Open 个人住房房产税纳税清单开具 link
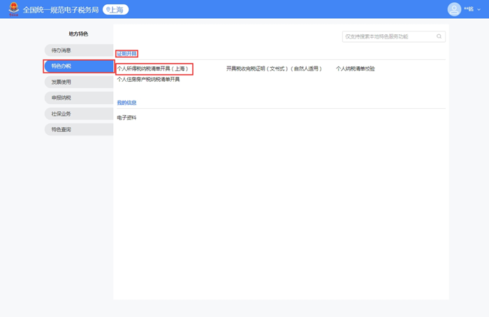This screenshot has width=489, height=317. coord(148,80)
